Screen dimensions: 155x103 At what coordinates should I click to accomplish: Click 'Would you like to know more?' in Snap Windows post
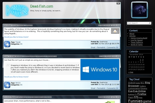click(16, 77)
